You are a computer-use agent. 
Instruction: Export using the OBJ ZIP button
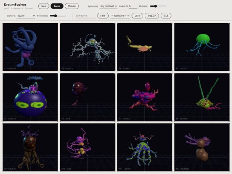152,16
